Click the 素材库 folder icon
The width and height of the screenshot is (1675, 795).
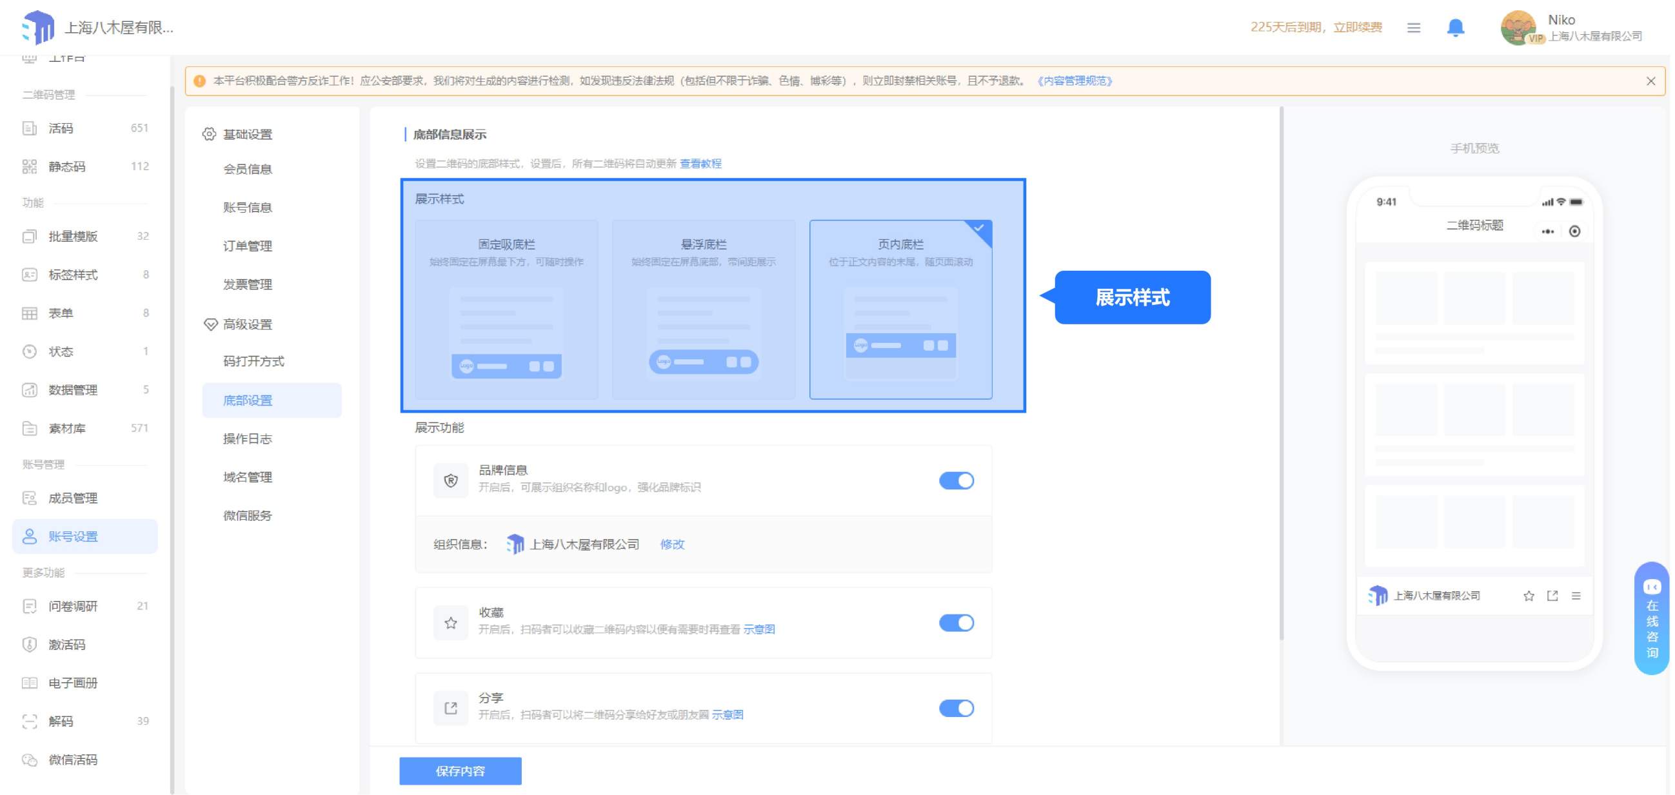coord(29,428)
